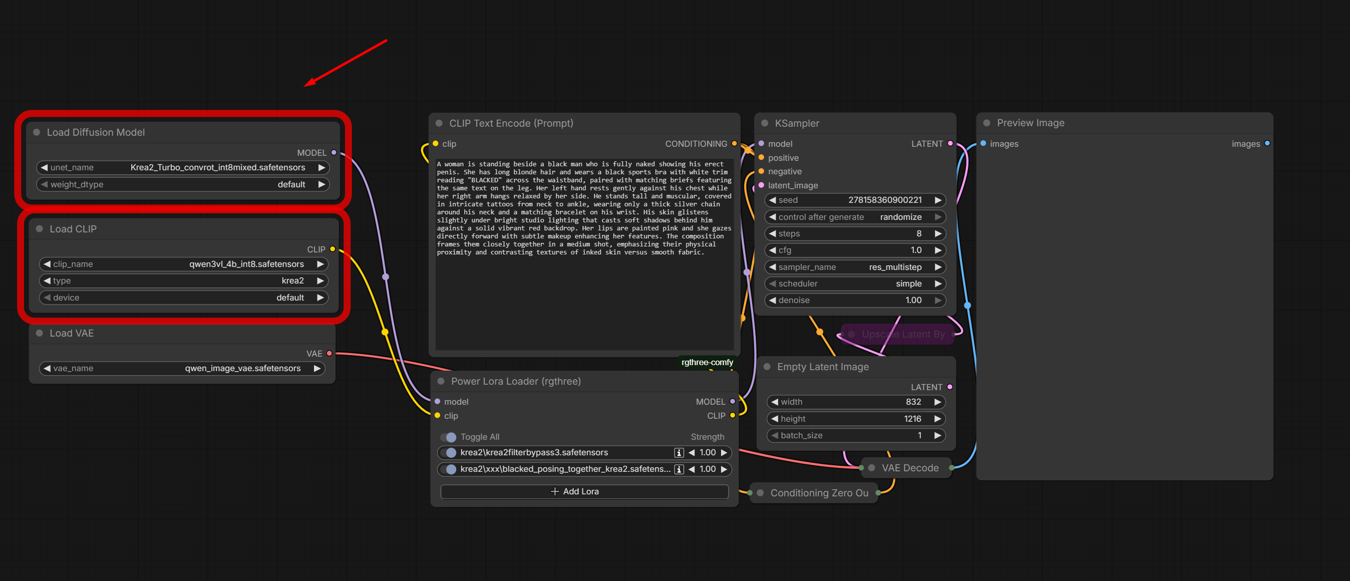Viewport: 1350px width, 581px height.
Task: Click the images output port on Preview Image
Action: click(1267, 144)
